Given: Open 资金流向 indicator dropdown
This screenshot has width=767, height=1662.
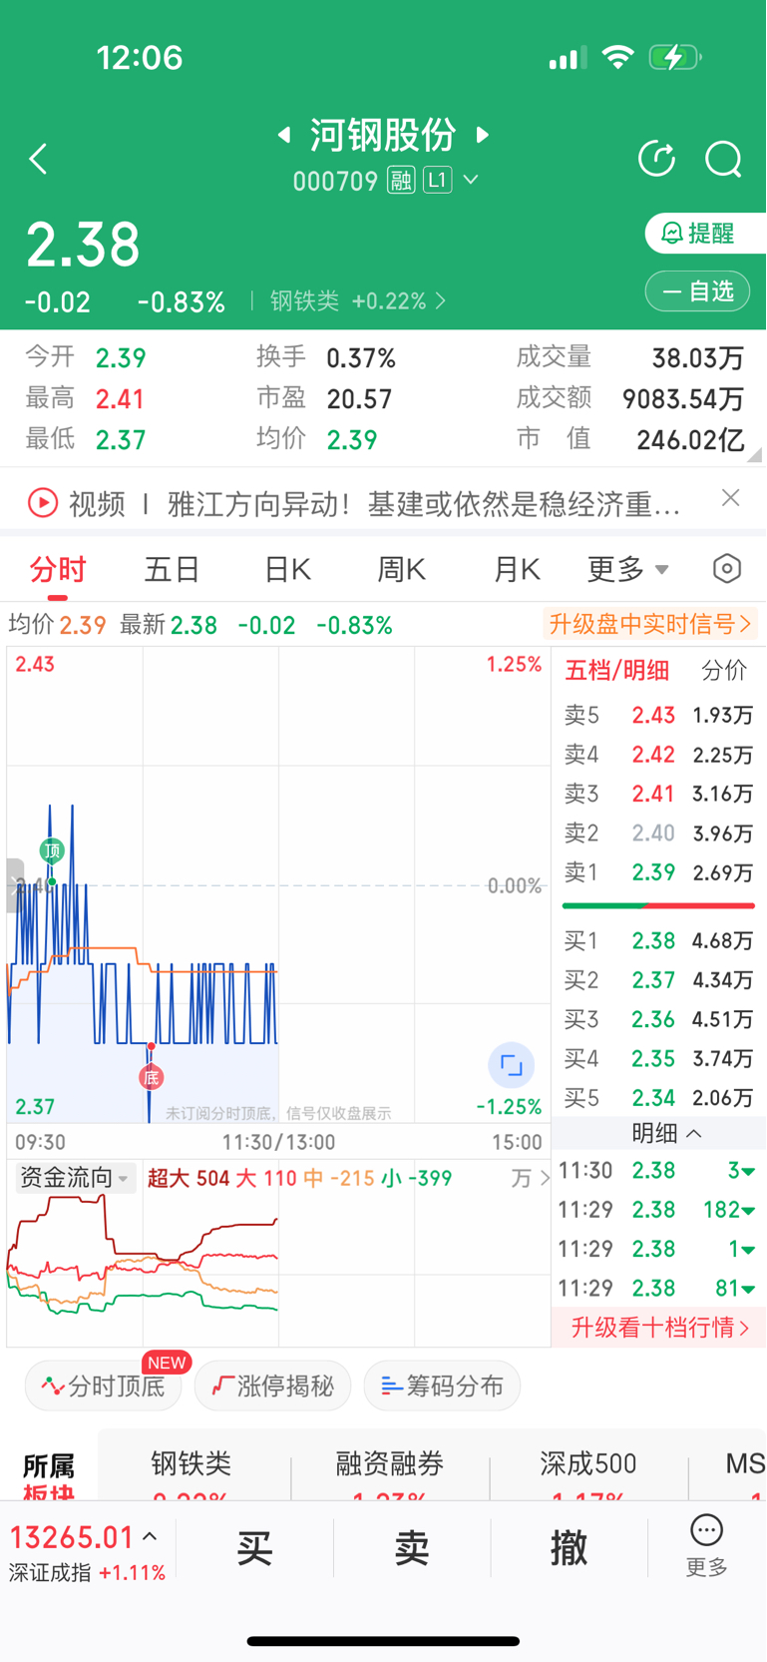Looking at the screenshot, I should coord(75,1178).
